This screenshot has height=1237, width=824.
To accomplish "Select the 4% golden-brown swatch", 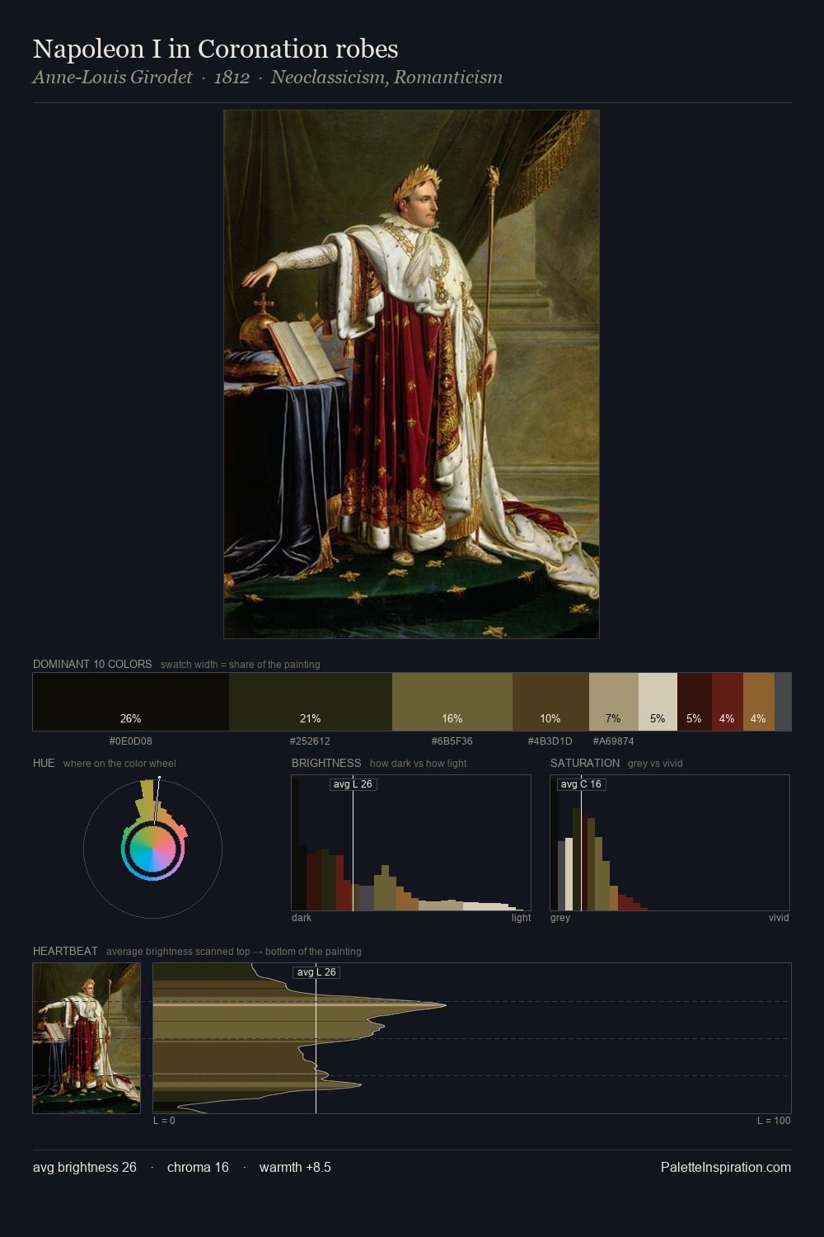I will coord(759,702).
